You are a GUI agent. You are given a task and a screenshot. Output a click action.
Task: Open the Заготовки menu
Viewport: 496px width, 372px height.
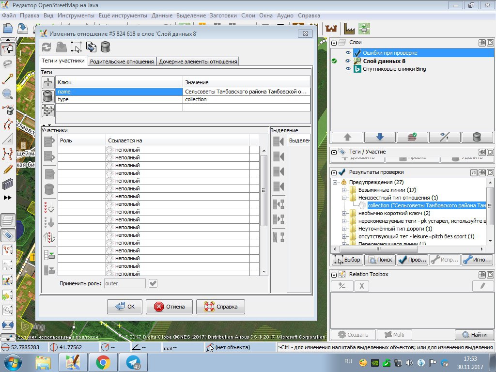[x=223, y=15]
